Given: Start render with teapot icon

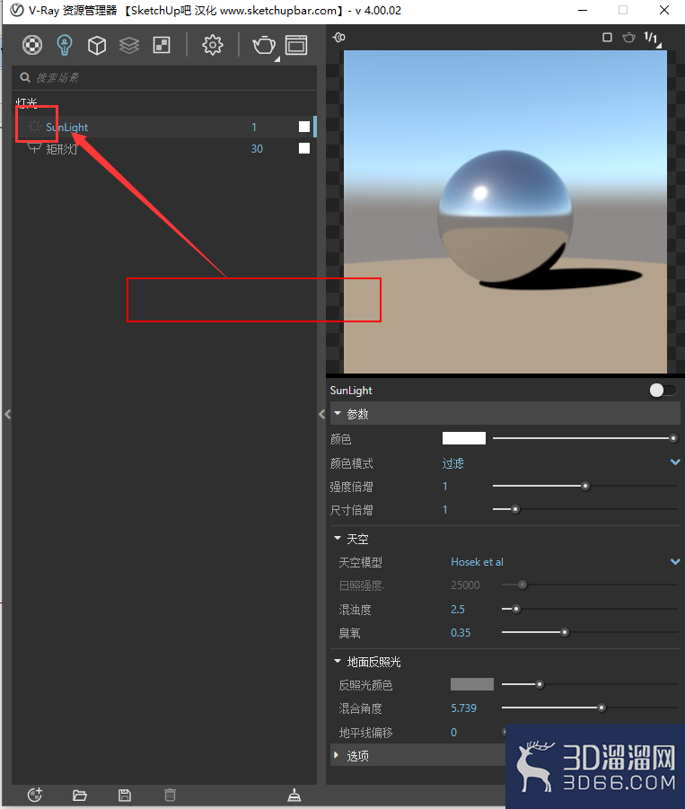Looking at the screenshot, I should (x=264, y=46).
